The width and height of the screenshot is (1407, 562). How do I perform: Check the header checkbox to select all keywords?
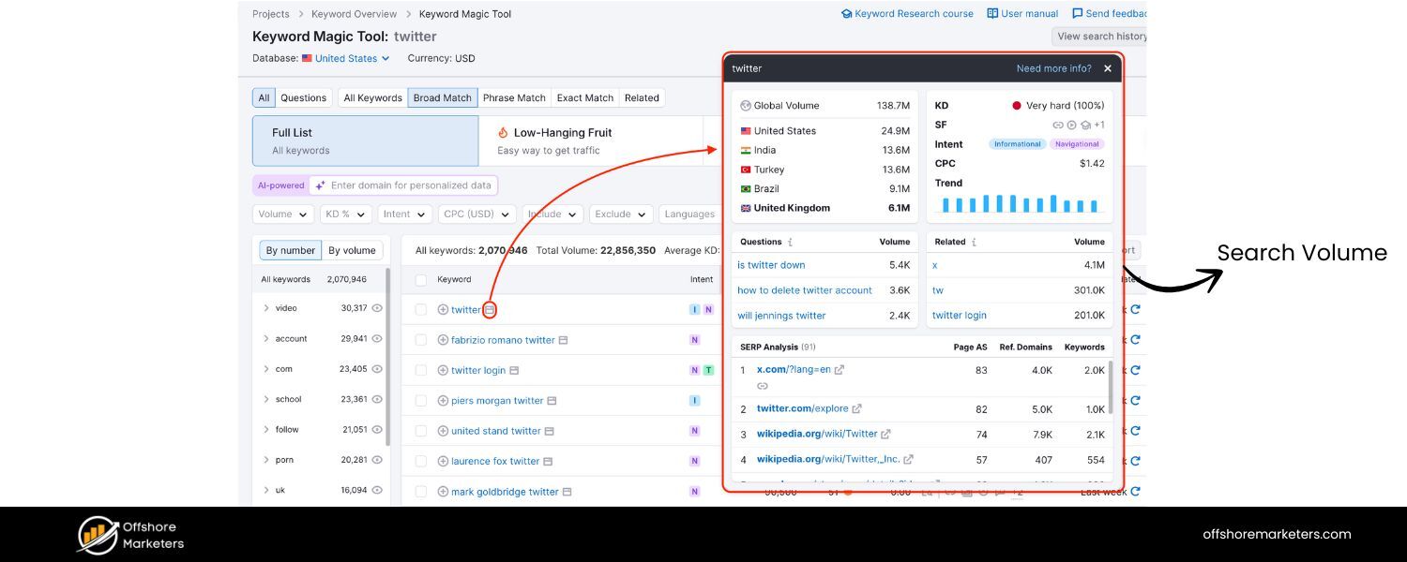coord(420,279)
